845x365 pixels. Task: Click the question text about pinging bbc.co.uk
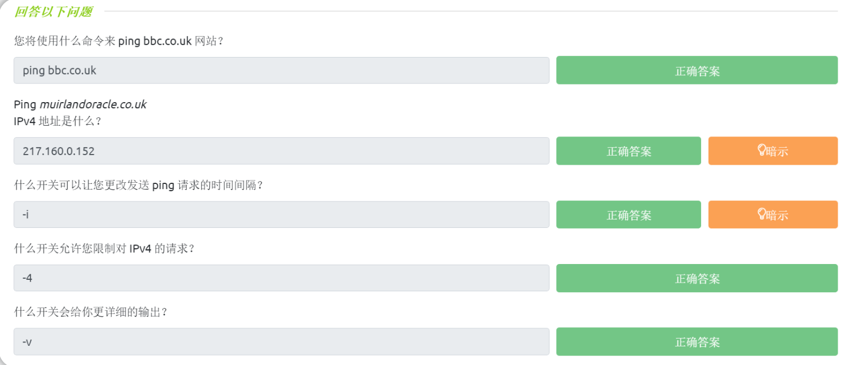coord(119,42)
